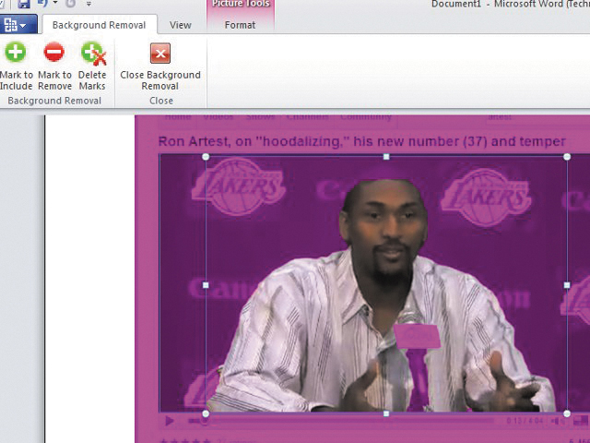
Task: Click the Picture Tools contextual header
Action: [241, 4]
